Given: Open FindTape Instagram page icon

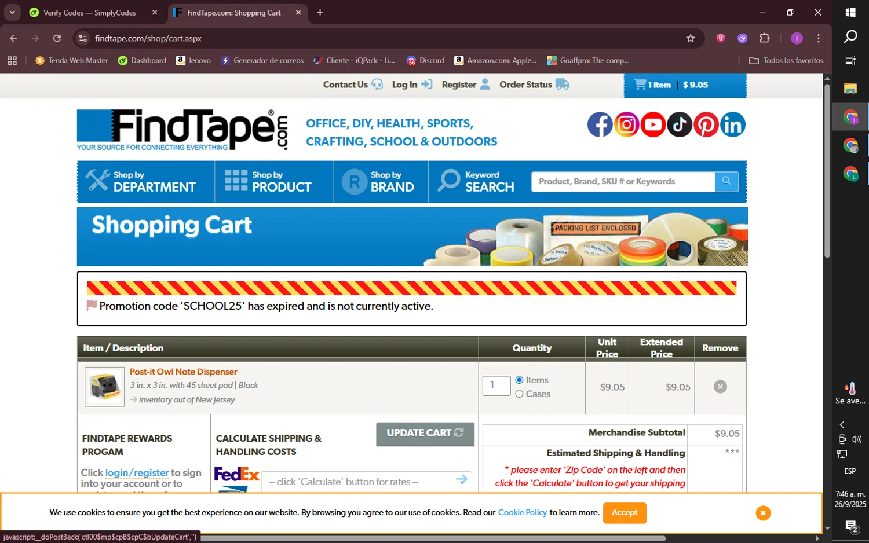Looking at the screenshot, I should [626, 124].
